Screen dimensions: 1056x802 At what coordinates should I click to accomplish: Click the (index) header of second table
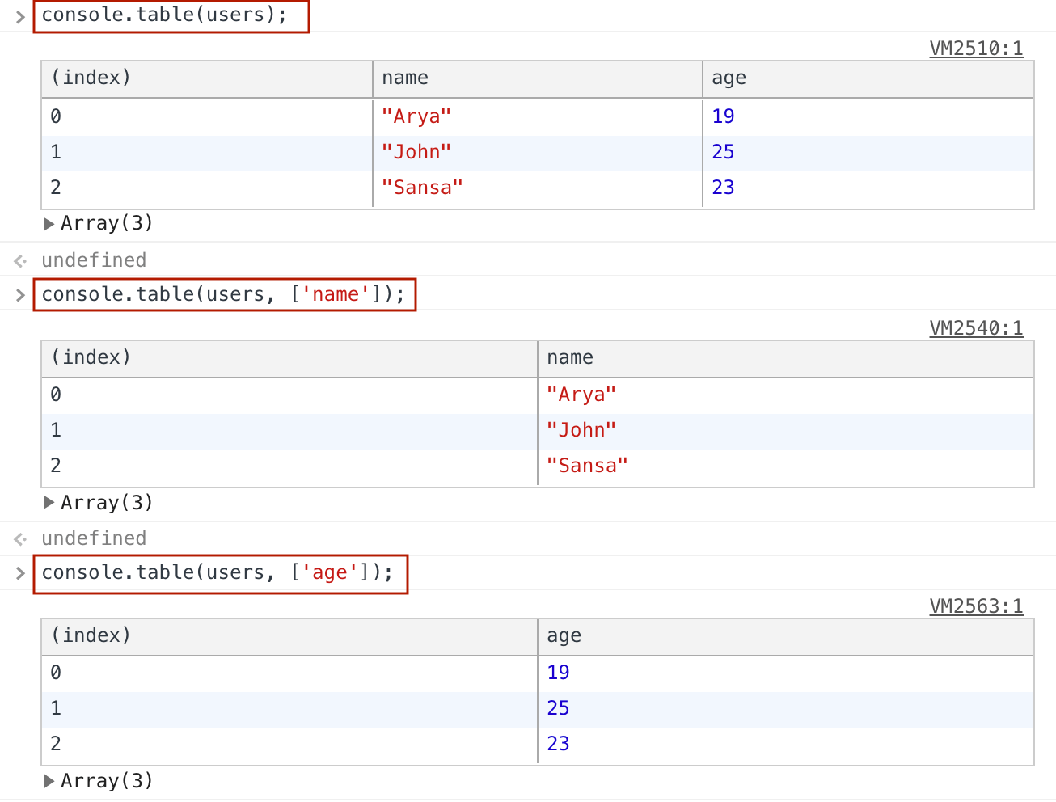(289, 358)
